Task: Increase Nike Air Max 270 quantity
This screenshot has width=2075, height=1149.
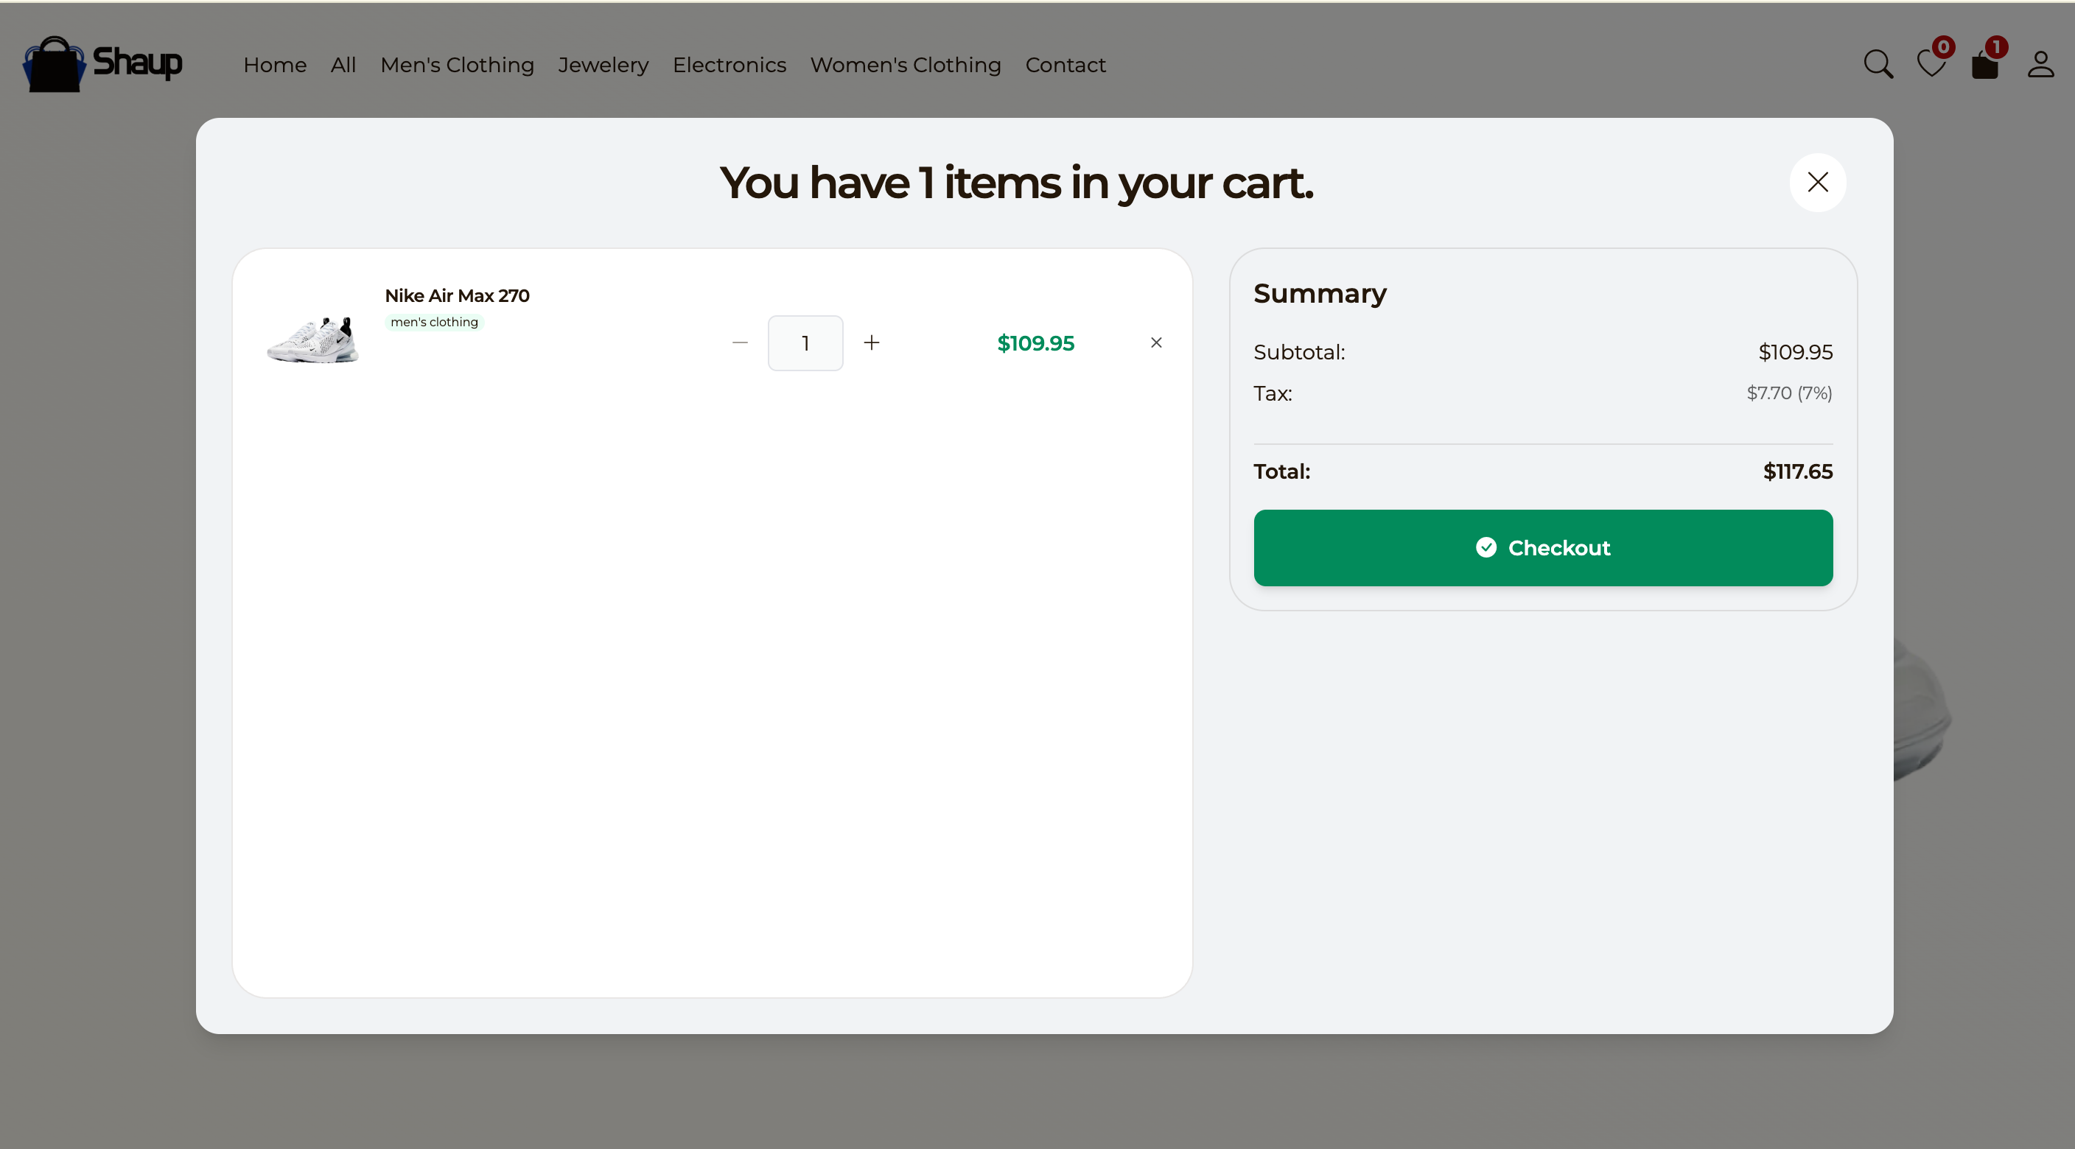Action: tap(871, 343)
